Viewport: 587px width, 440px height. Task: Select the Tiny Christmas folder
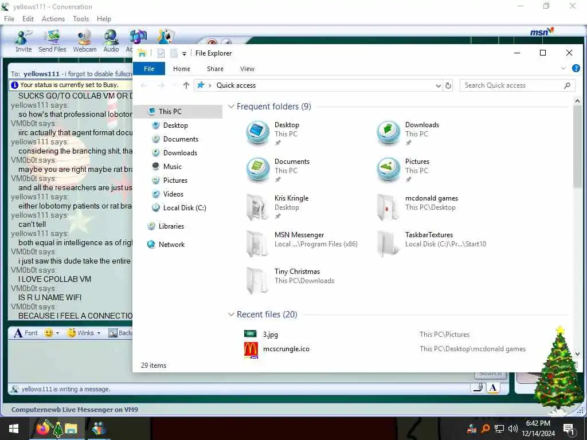coord(290,280)
